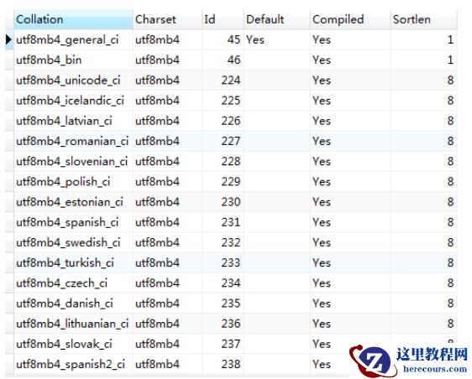Click the Id cell showing 230

223,202
